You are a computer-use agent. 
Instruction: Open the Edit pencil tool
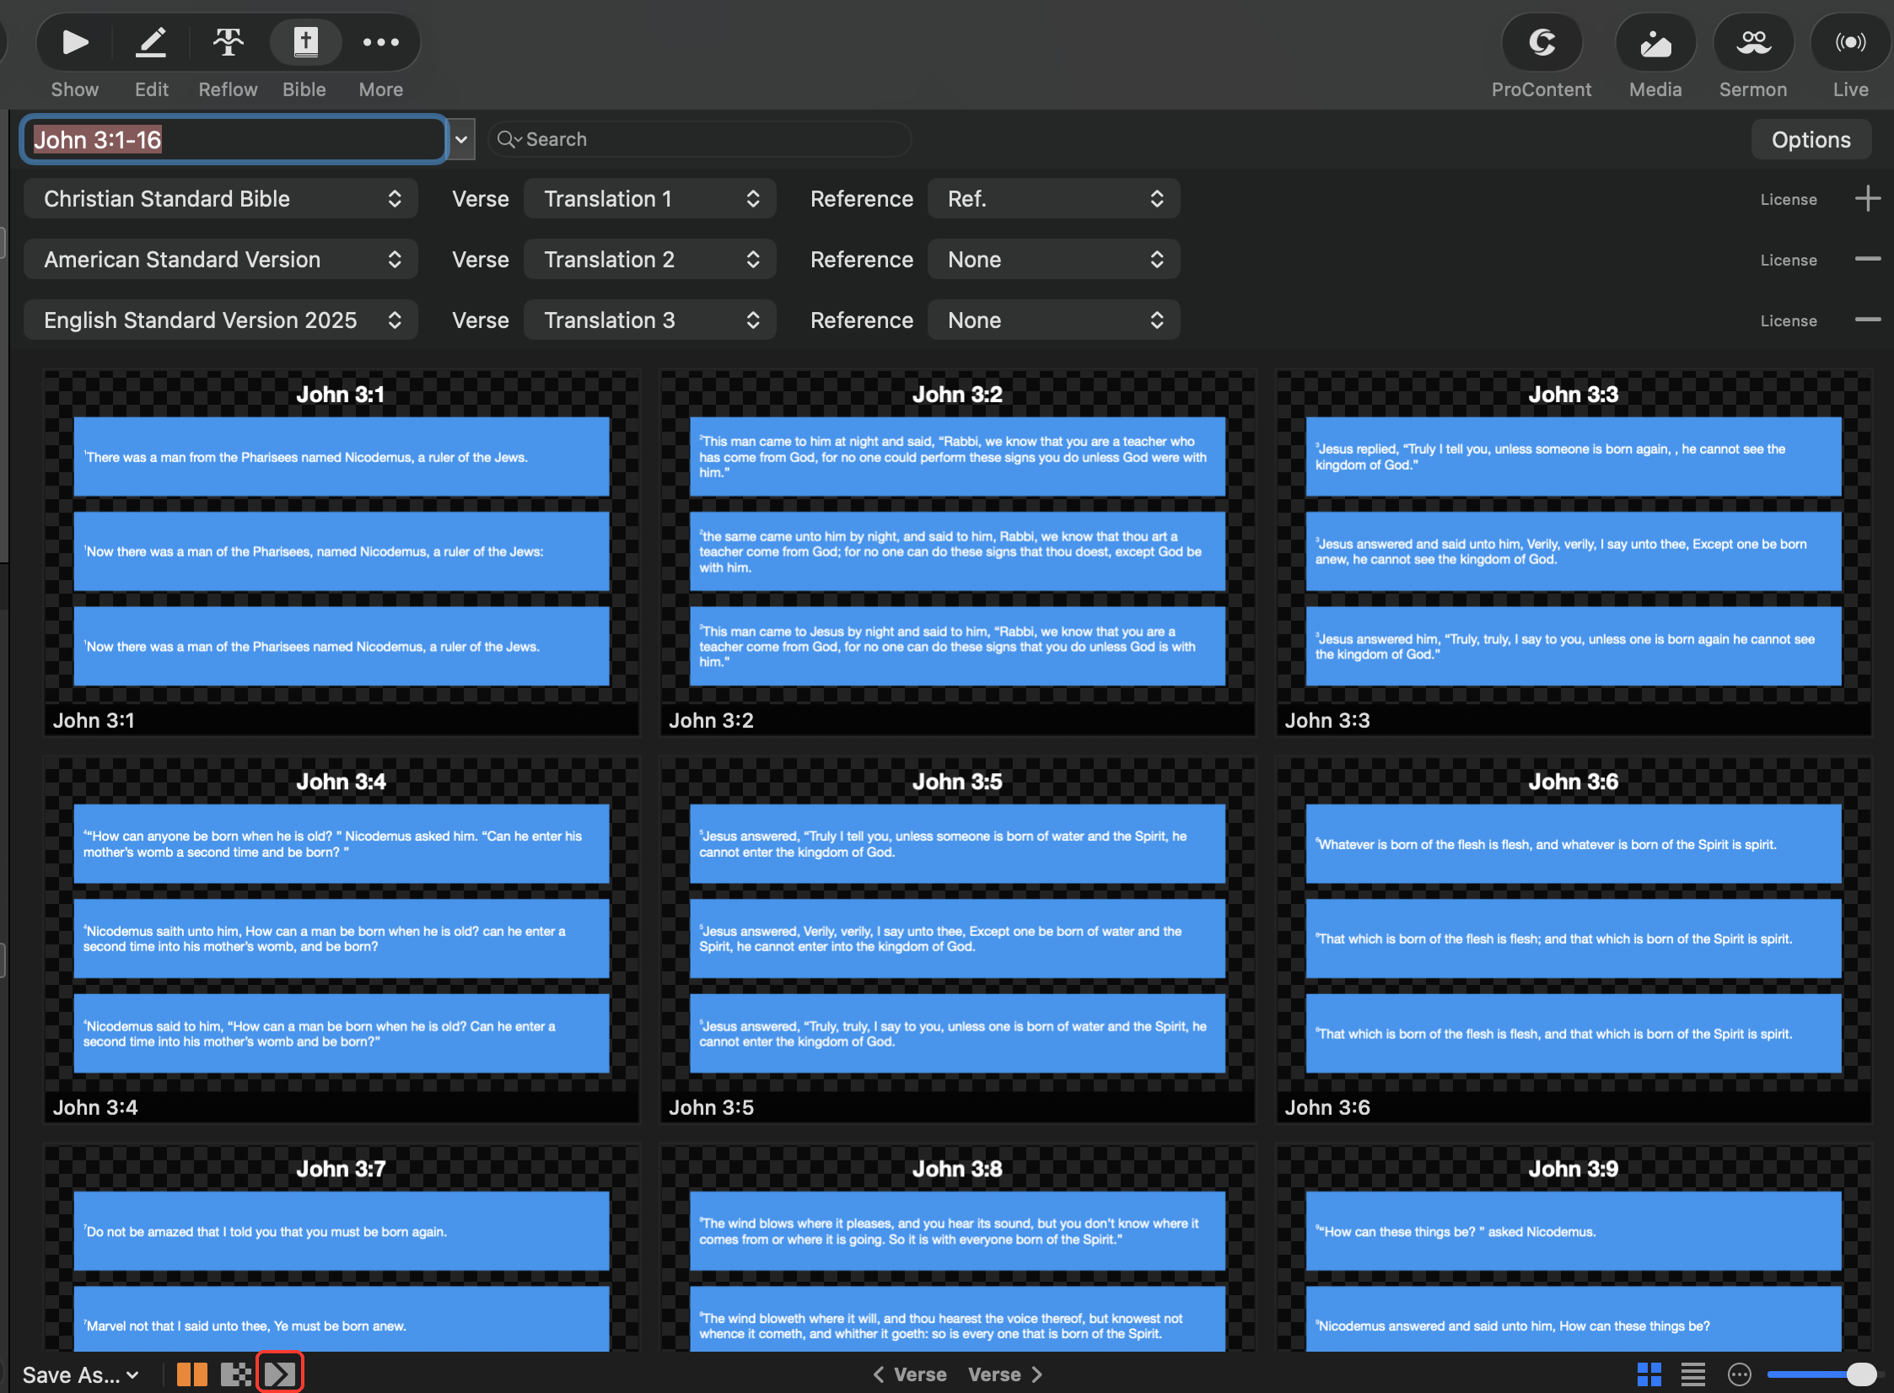(151, 41)
